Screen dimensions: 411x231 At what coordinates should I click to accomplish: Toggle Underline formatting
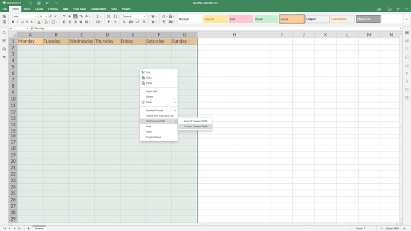(x=22, y=22)
